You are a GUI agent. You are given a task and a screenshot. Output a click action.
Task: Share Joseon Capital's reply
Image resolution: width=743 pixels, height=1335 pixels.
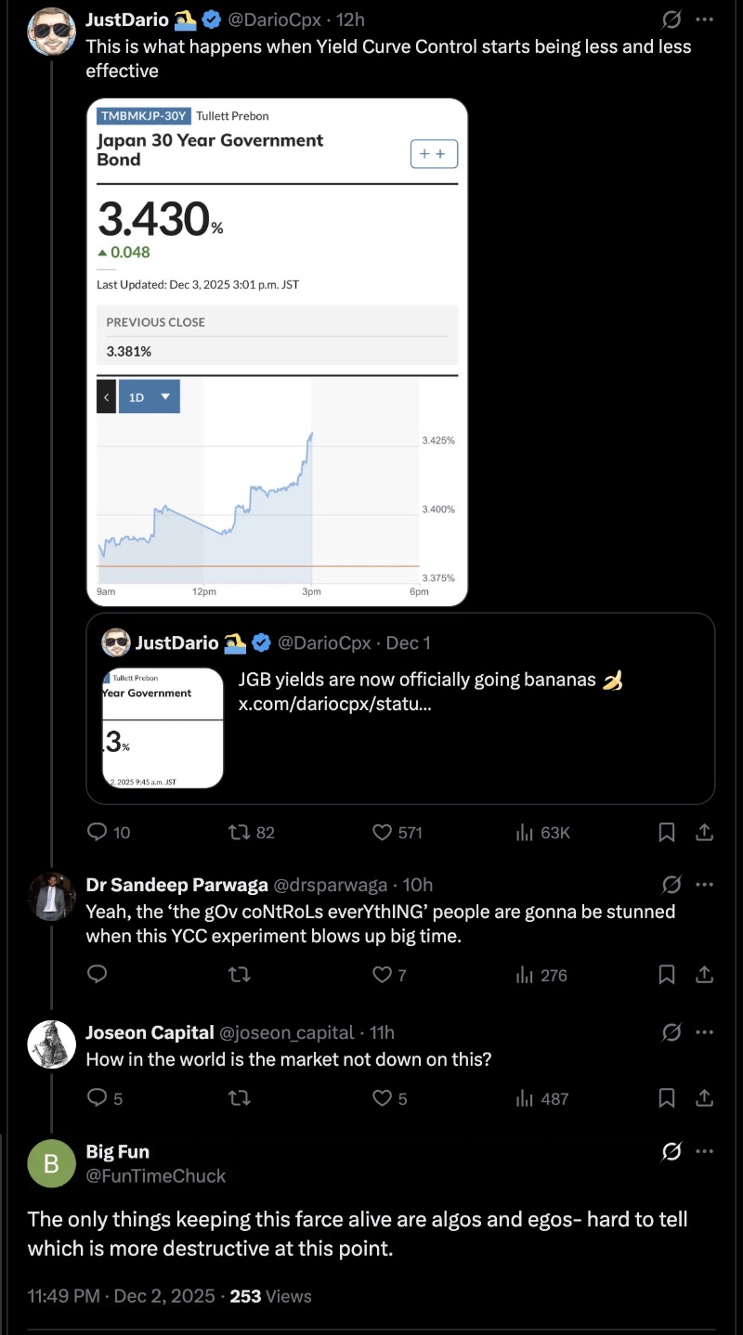[x=705, y=1098]
